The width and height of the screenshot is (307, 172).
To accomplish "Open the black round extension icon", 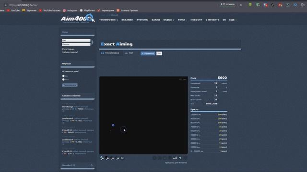I will [273, 5].
